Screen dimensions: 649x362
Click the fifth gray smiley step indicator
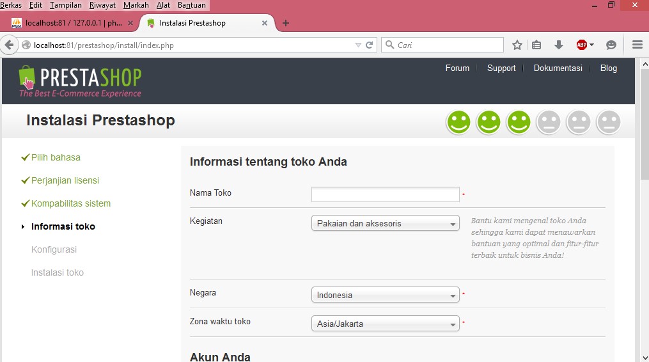(x=579, y=122)
